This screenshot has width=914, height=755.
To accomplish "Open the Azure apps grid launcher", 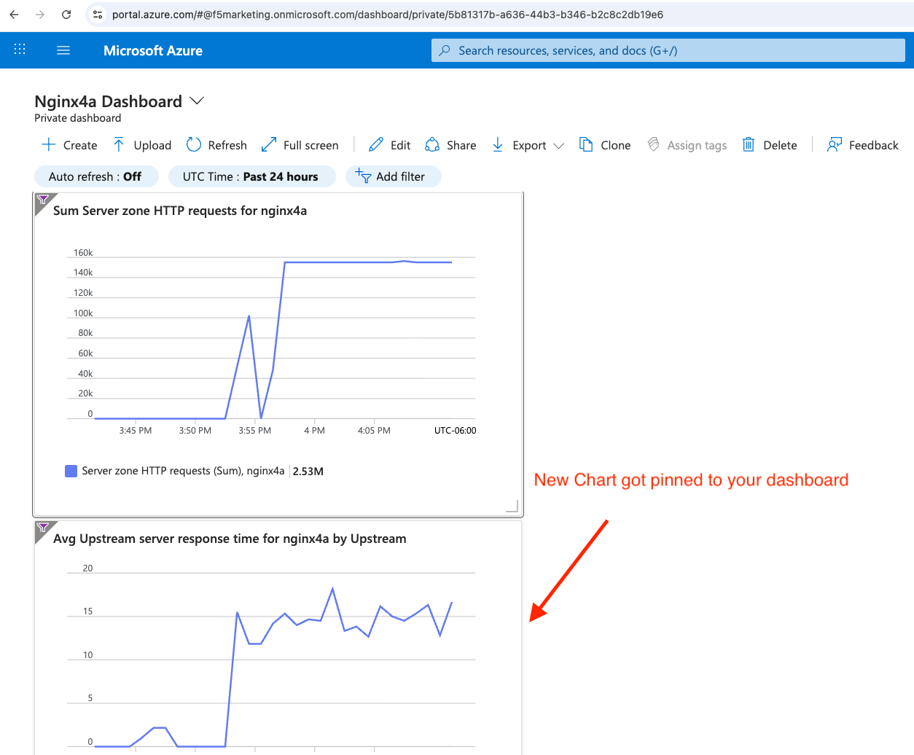I will 20,50.
